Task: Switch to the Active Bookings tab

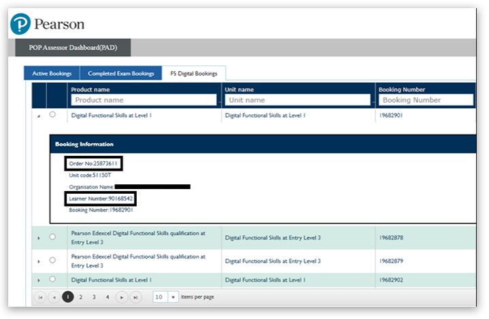Action: 52,73
